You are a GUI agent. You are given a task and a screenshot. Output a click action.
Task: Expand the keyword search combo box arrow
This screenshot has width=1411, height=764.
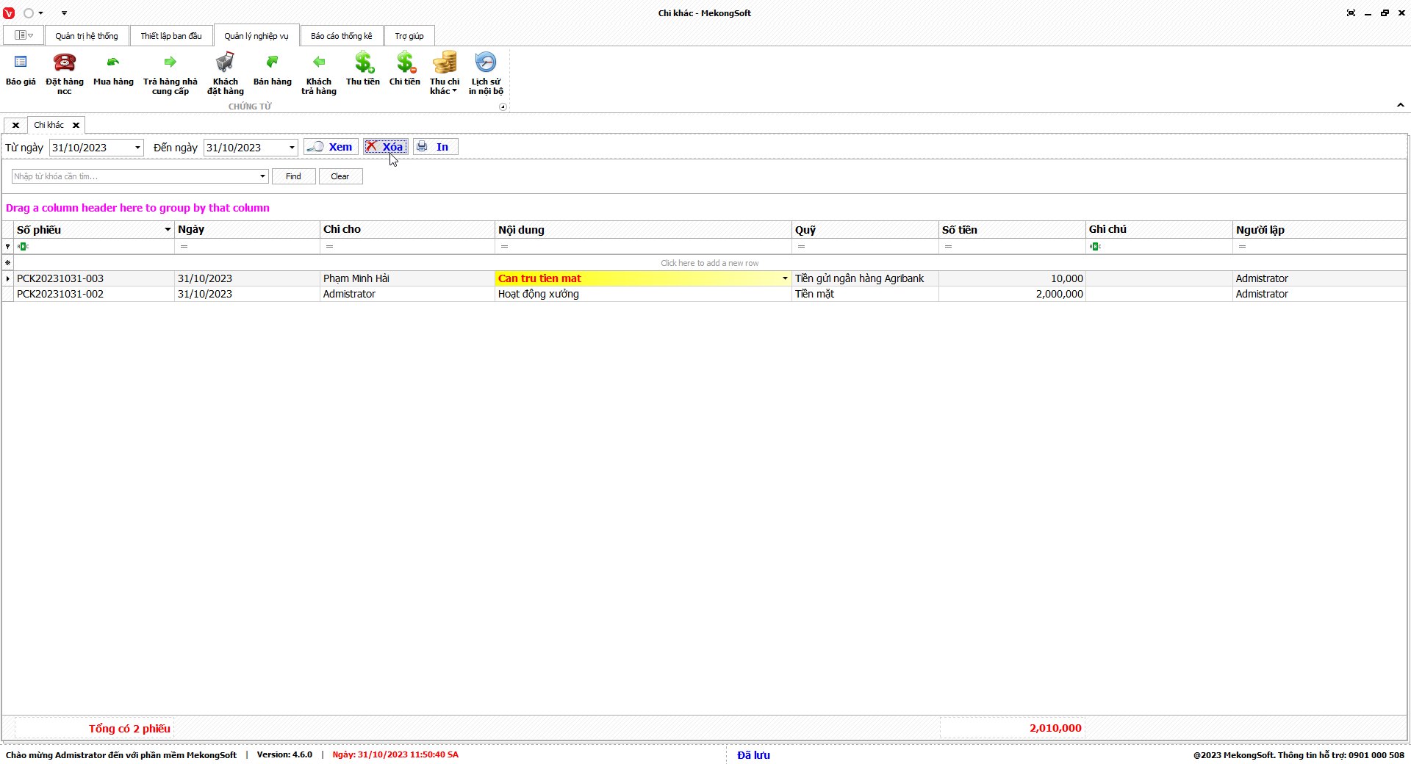[x=262, y=176]
